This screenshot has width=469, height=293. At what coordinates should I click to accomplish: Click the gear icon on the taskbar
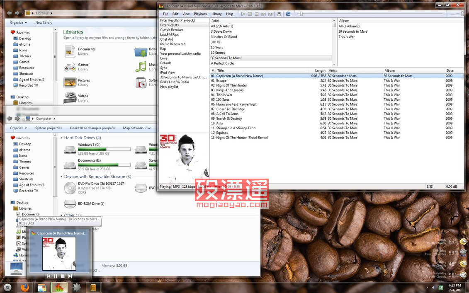pyautogui.click(x=77, y=288)
